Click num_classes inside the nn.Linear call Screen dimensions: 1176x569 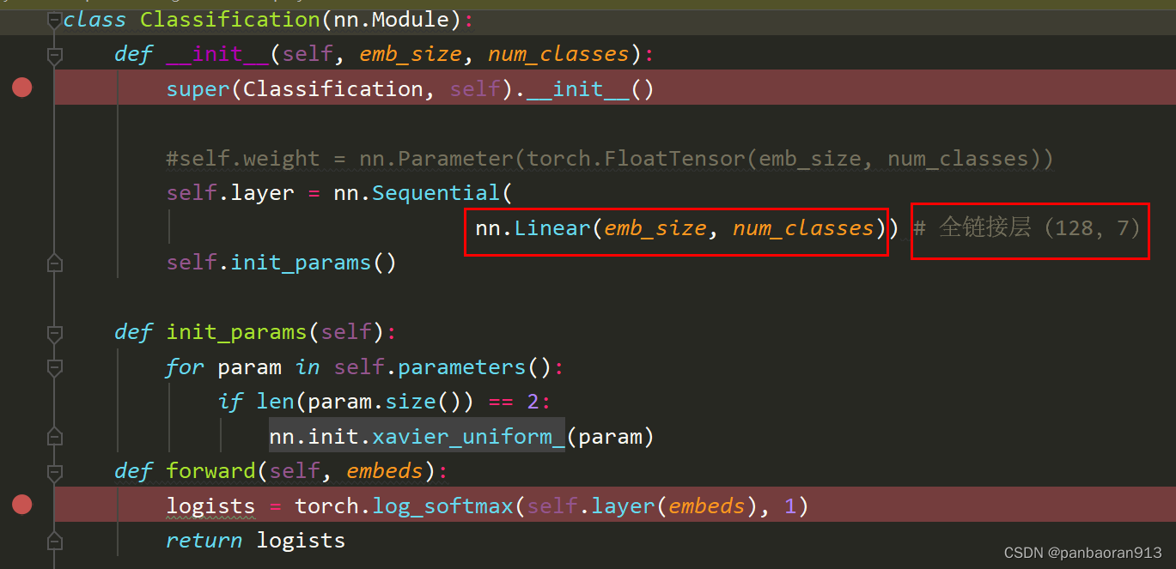point(803,228)
